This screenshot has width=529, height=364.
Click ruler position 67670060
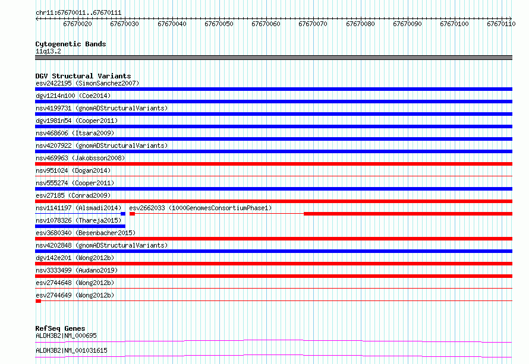pyautogui.click(x=266, y=24)
